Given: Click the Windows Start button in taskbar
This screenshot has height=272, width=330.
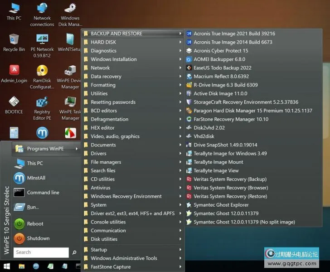Looking at the screenshot, I should [7, 266].
